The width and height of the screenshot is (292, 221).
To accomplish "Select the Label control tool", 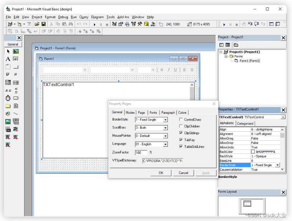I will pos(8,59).
